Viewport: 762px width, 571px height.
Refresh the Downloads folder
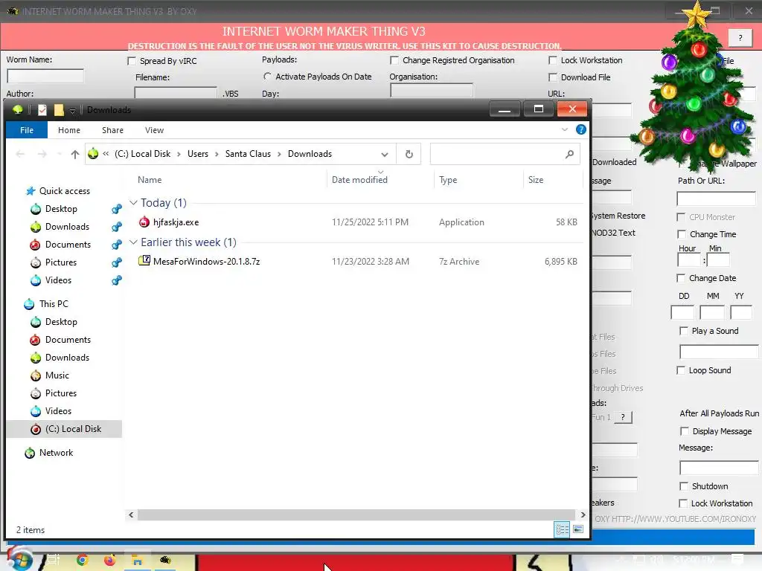click(409, 154)
